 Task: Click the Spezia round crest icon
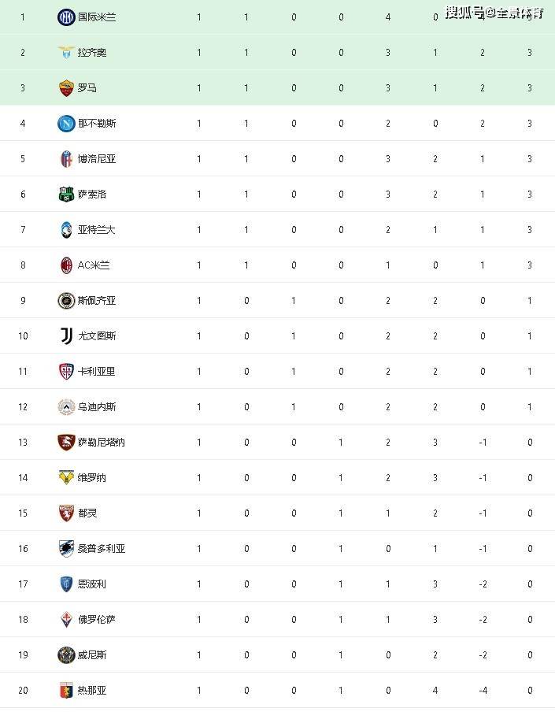[x=66, y=300]
